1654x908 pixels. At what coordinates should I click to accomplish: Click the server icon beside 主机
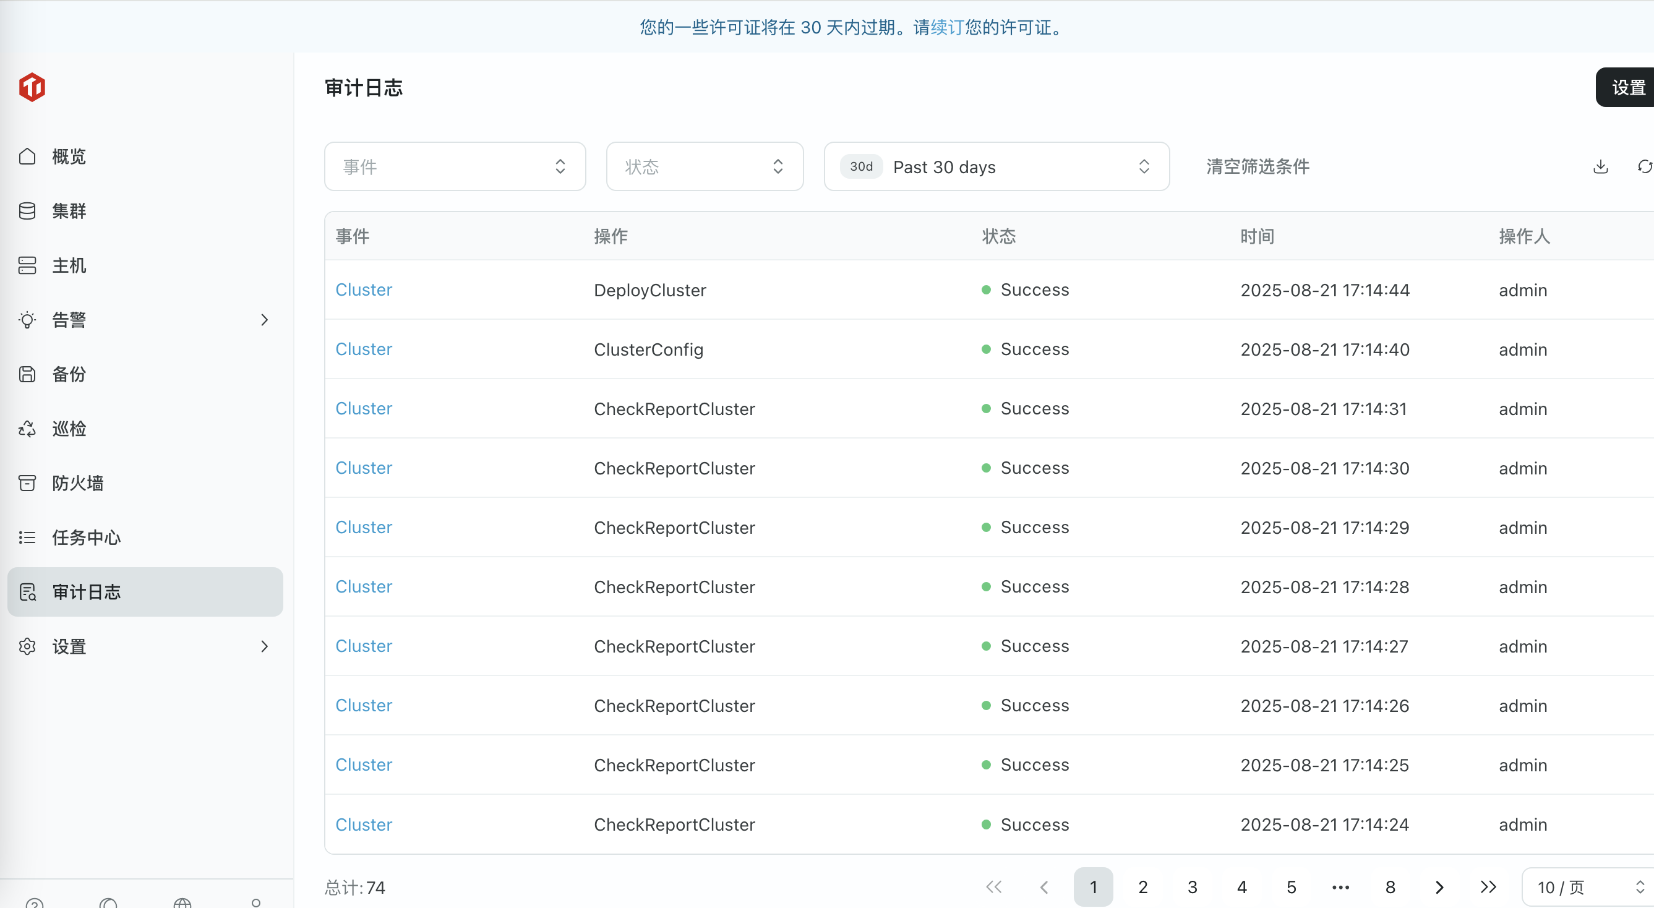coord(27,265)
